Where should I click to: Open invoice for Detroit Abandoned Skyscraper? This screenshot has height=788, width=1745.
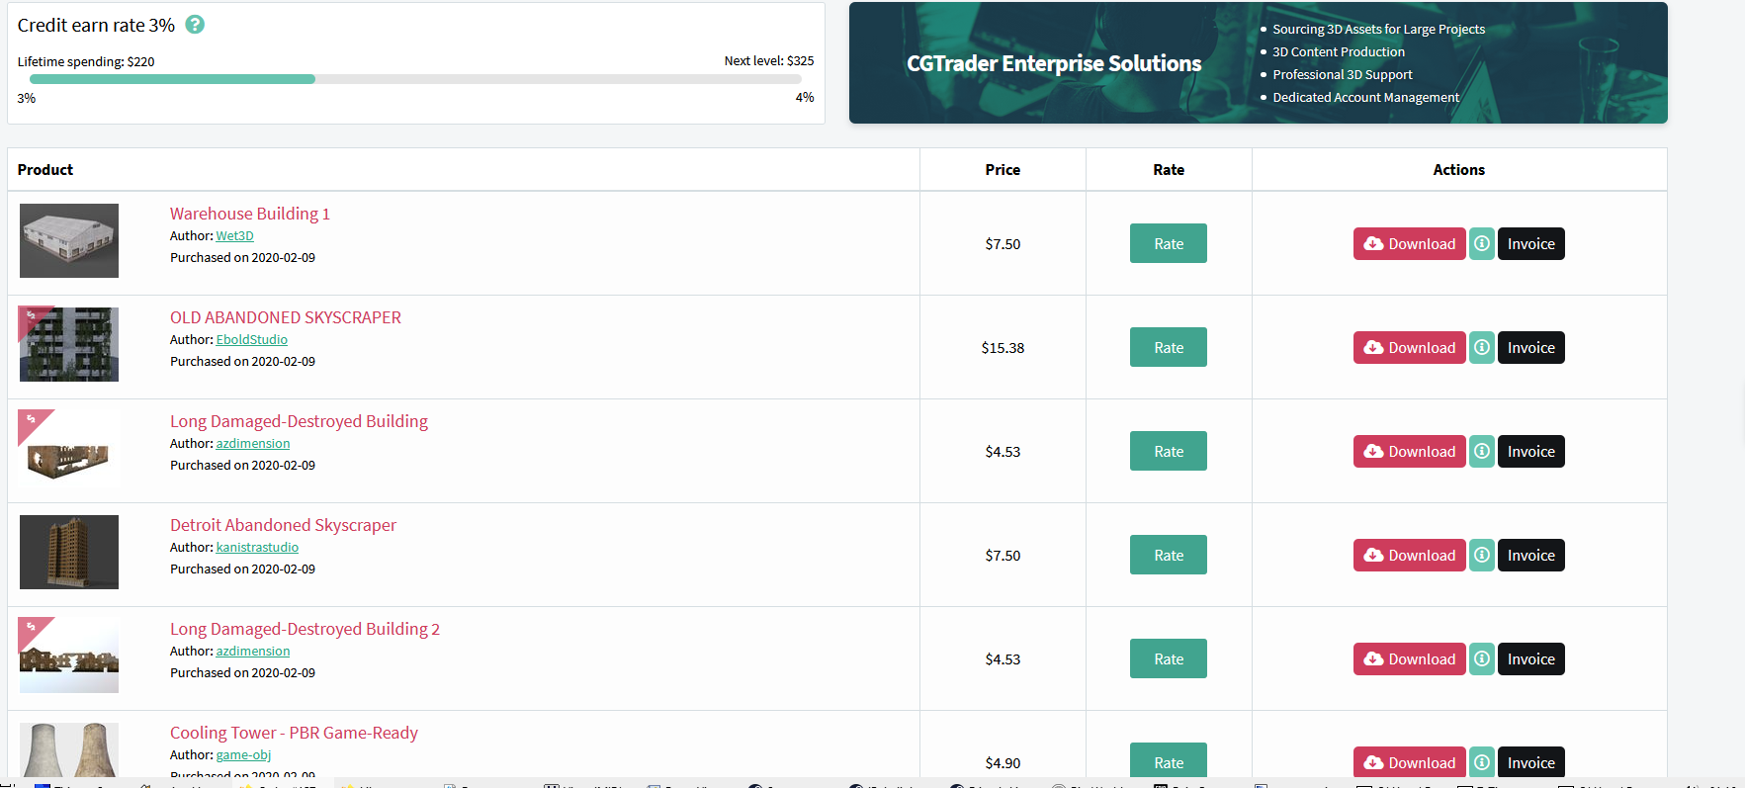tap(1530, 555)
